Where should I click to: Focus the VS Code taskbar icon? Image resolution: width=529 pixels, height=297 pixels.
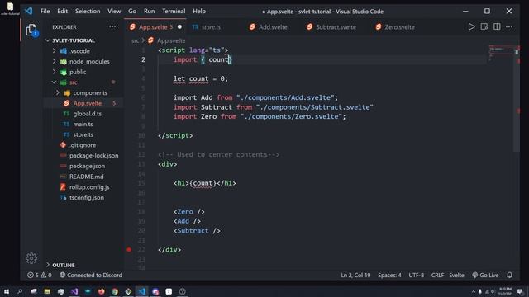pyautogui.click(x=141, y=291)
